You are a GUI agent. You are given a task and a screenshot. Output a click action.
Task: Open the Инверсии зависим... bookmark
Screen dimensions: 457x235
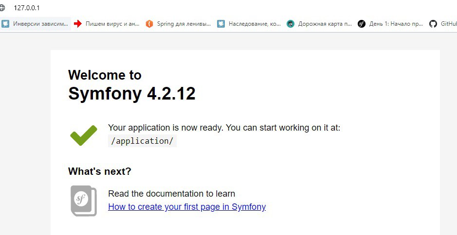tap(36, 24)
